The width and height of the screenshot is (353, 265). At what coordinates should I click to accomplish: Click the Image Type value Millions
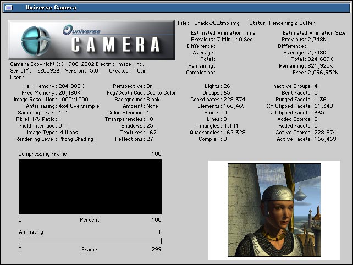tap(68, 132)
